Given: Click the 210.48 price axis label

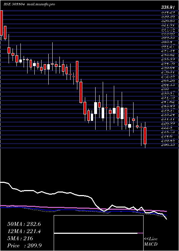Looking at the screenshot, I should coord(168,141).
